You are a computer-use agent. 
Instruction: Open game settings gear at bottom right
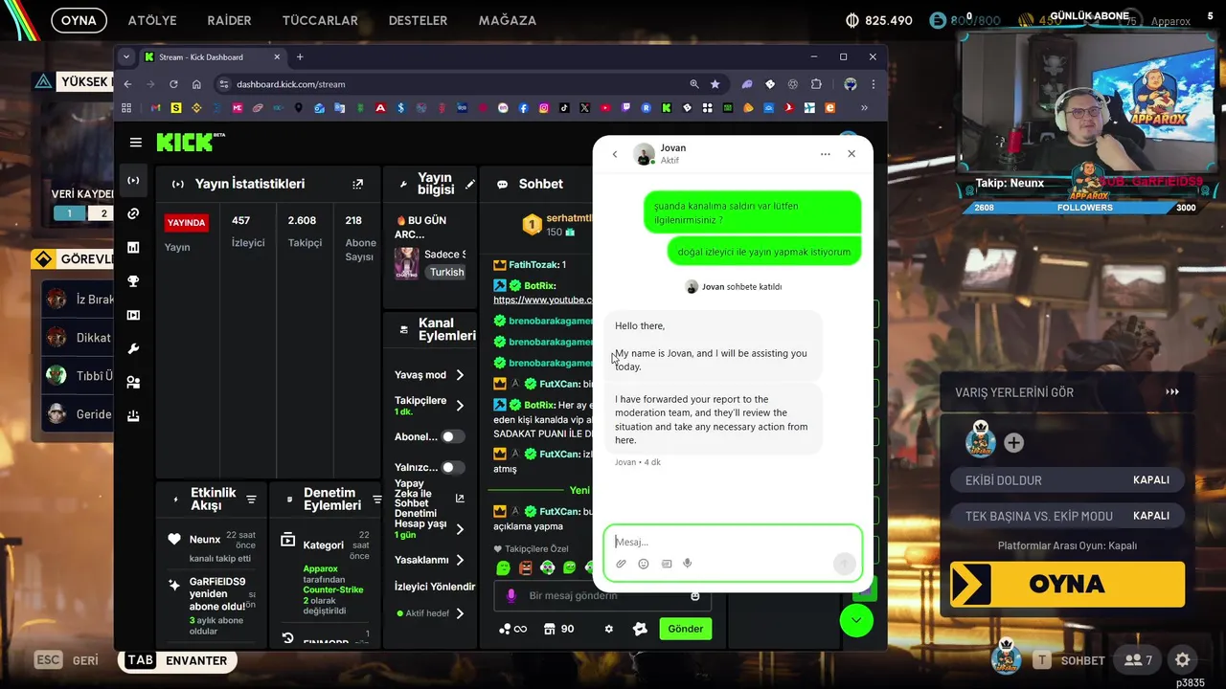pos(1183,659)
